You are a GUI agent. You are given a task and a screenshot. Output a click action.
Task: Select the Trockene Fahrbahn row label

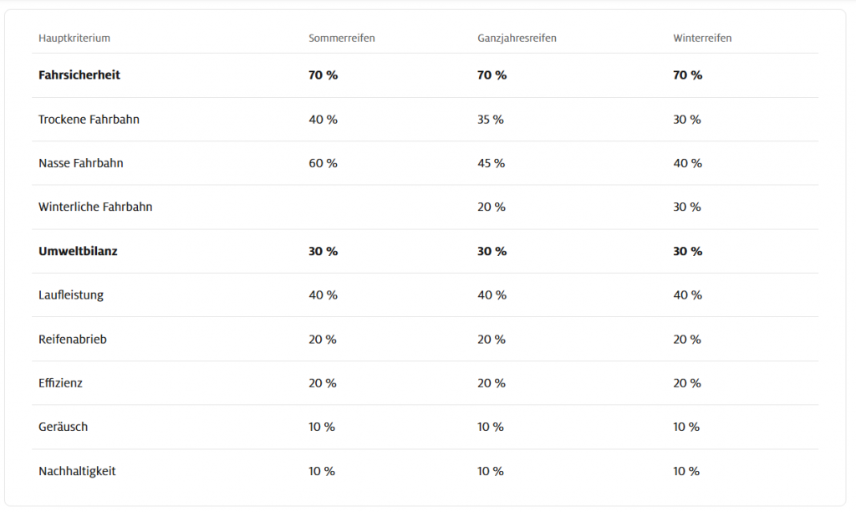click(89, 119)
